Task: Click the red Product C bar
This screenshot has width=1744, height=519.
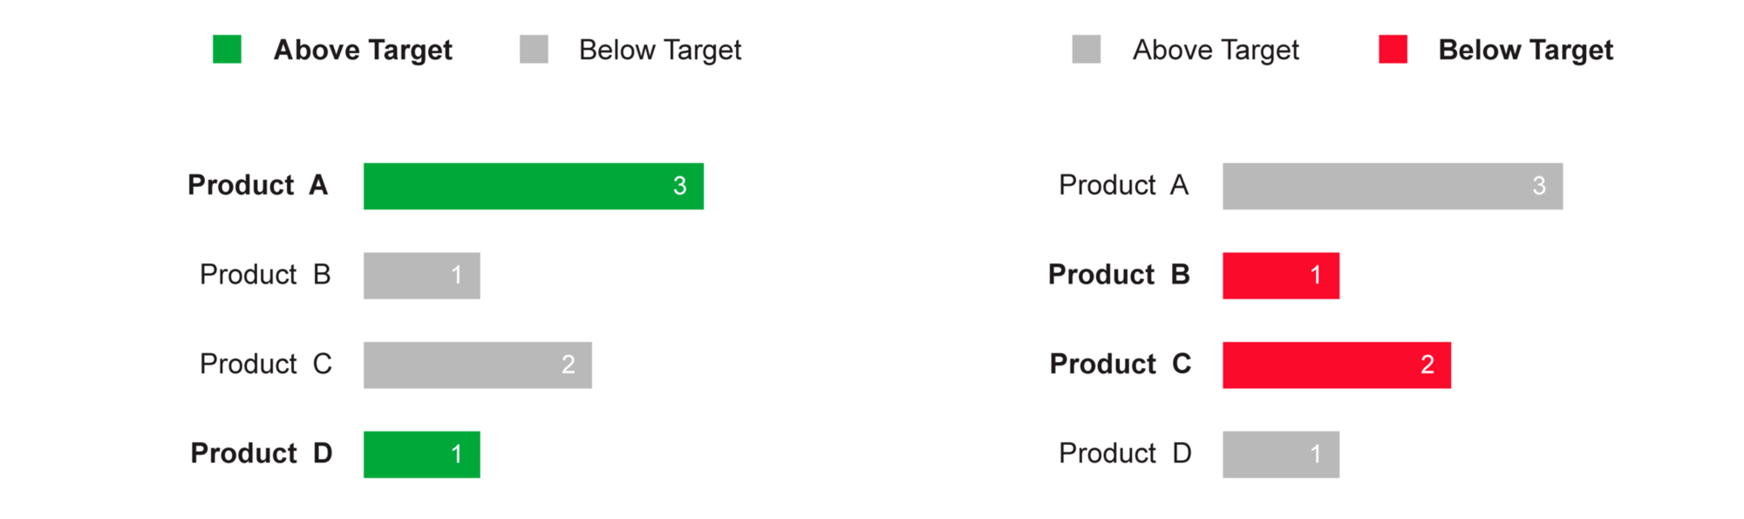Action: 1336,365
